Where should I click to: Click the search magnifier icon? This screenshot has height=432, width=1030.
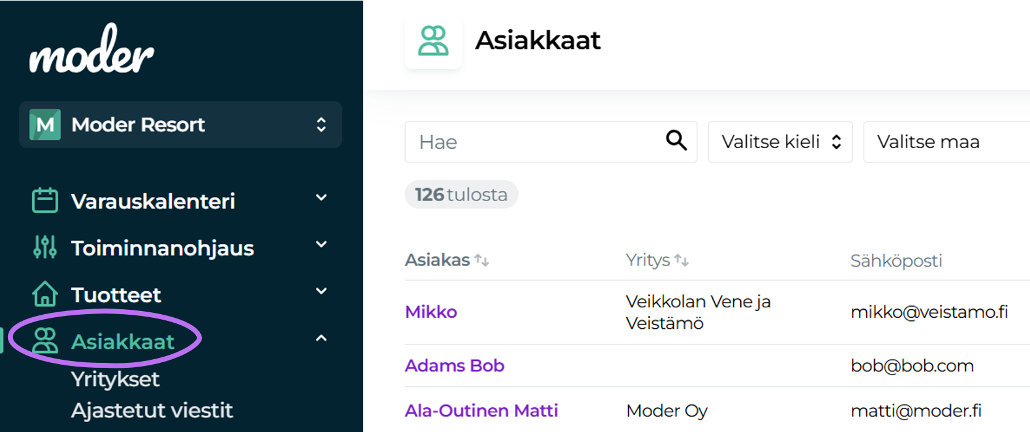(x=676, y=141)
